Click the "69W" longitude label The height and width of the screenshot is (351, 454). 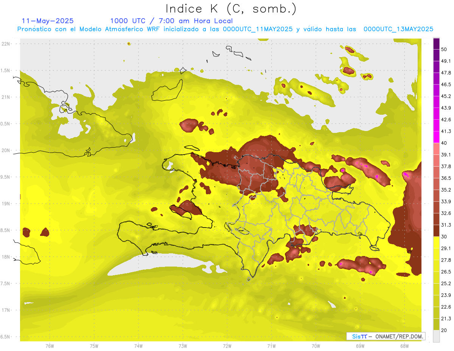coord(360,346)
